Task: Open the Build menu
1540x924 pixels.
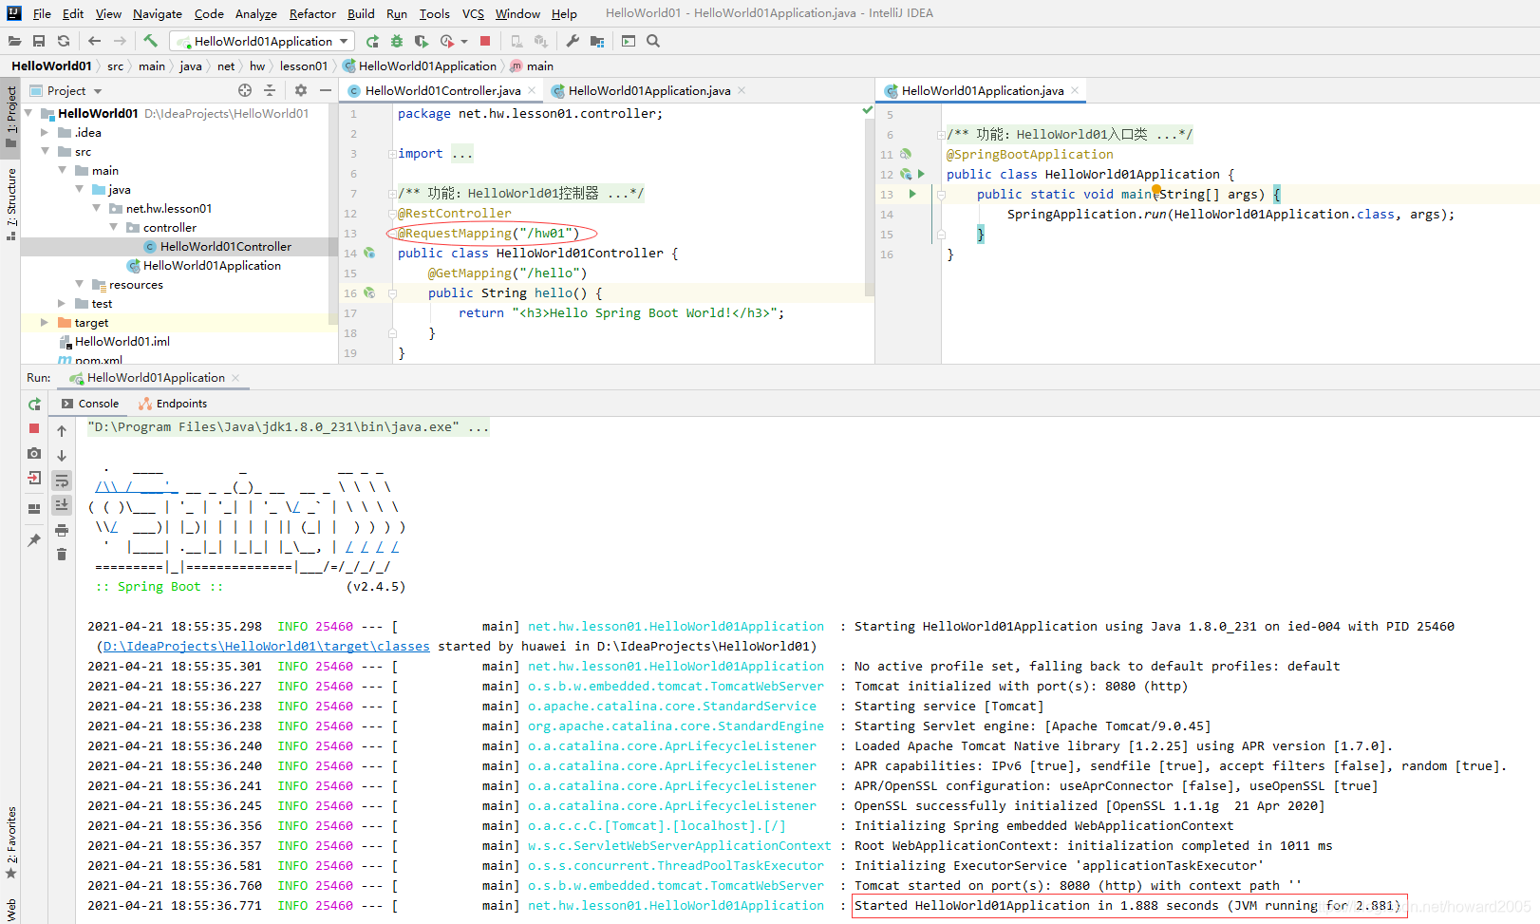Action: point(361,13)
